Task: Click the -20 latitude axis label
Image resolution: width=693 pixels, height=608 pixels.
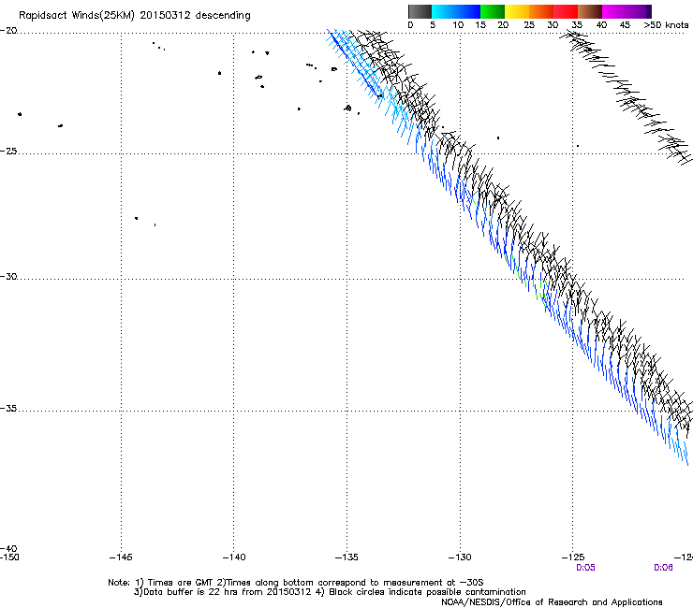Action: pyautogui.click(x=8, y=31)
